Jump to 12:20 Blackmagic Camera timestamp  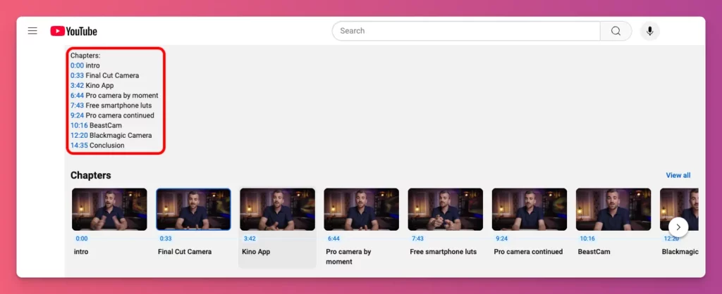79,135
